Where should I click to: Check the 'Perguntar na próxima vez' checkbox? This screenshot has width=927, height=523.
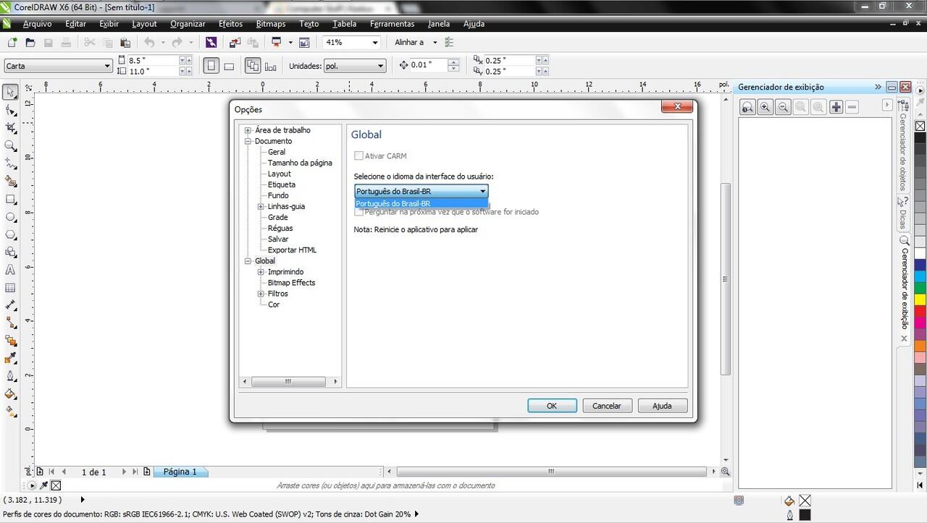tap(358, 213)
